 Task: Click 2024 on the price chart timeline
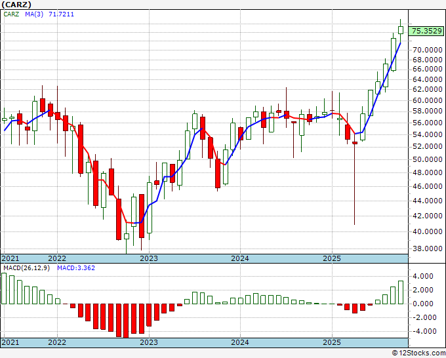pyautogui.click(x=240, y=258)
